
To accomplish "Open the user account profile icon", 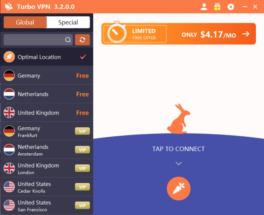I will tap(204, 7).
